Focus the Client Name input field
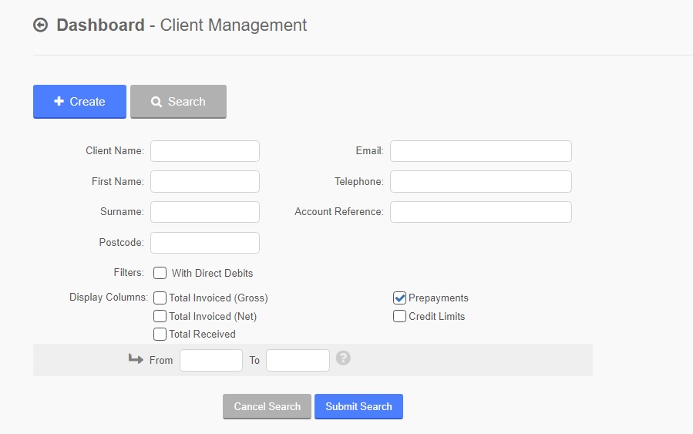Viewport: 693px width, 434px height. 205,151
